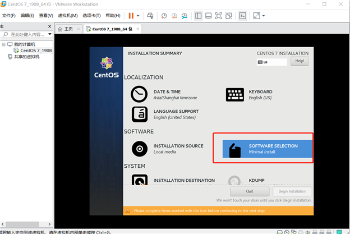Image resolution: width=350 pixels, height=234 pixels.
Task: Take a snapshot of this virtual machine
Action: coord(164,16)
